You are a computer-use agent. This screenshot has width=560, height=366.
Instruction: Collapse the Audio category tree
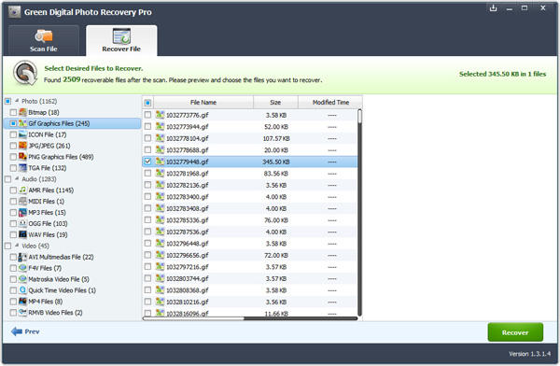click(x=17, y=178)
